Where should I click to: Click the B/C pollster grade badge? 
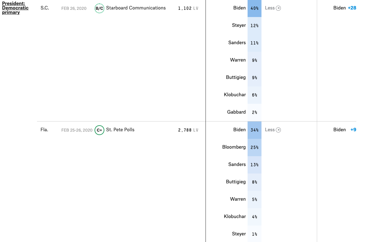click(99, 8)
